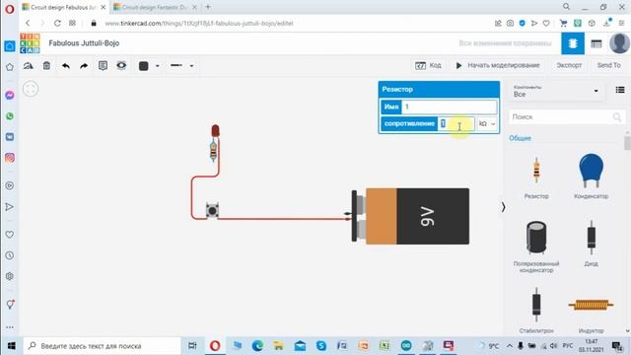Select the resistor on the canvas
The height and width of the screenshot is (355, 631).
point(213,151)
